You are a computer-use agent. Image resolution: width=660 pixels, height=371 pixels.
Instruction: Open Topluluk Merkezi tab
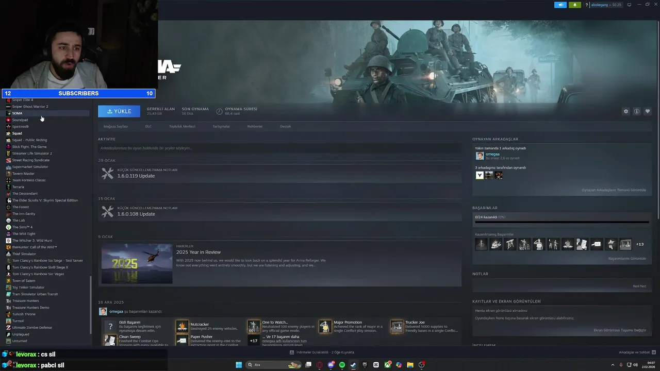(182, 126)
